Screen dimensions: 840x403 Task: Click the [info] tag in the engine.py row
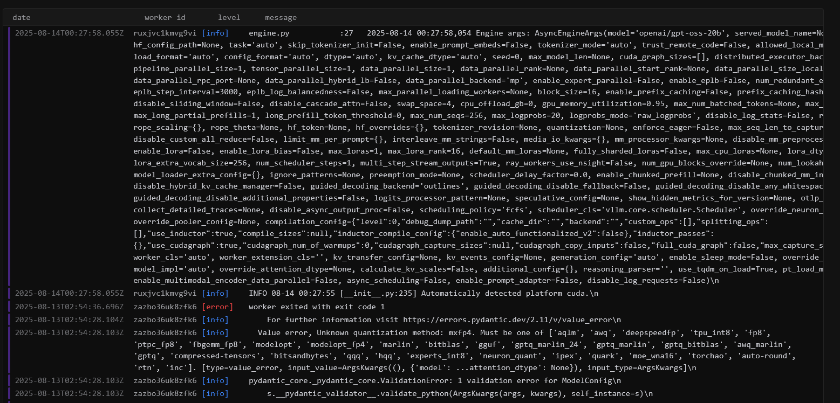tap(215, 33)
